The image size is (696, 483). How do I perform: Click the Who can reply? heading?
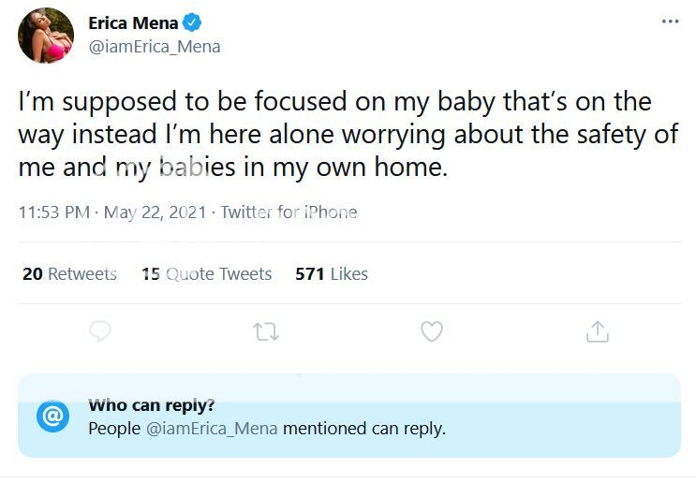click(151, 405)
